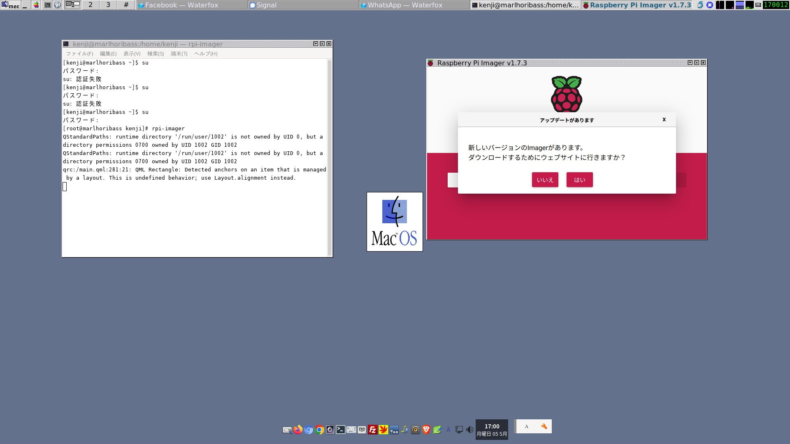
Task: Switch to workspace 2 in pager
Action: point(91,5)
